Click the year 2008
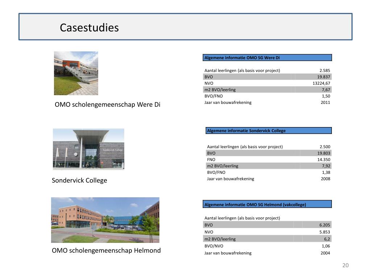The width and height of the screenshot is (371, 278). (326, 179)
